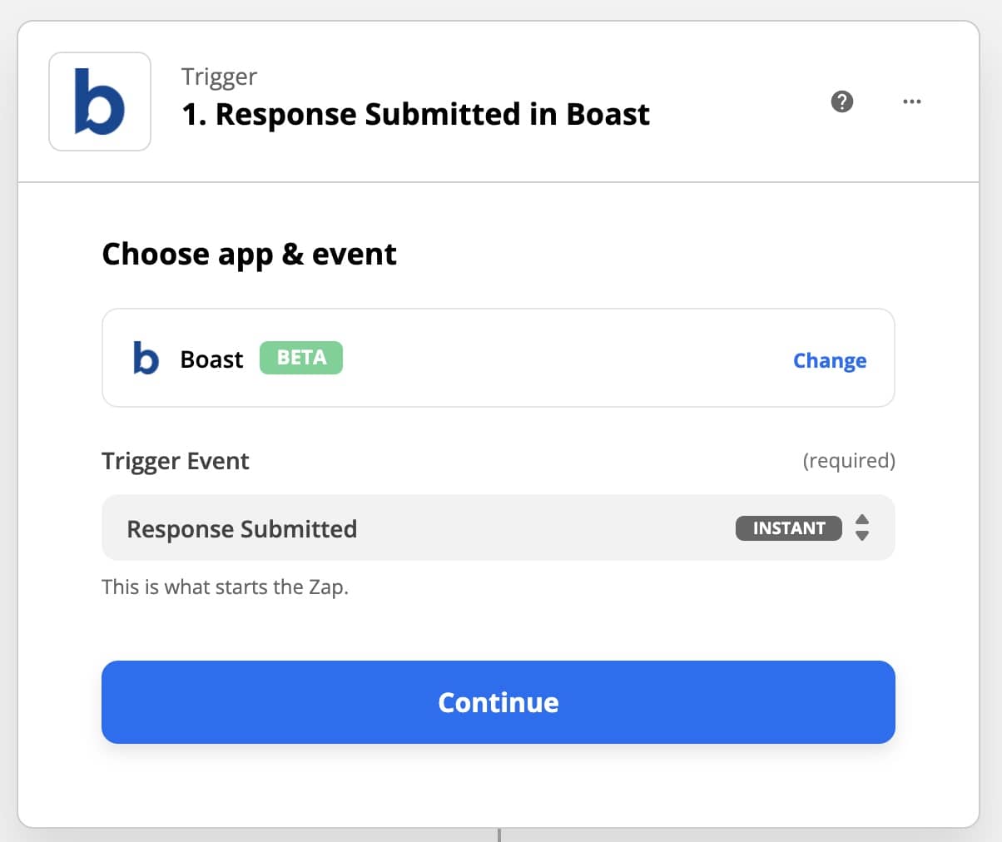Click the Change link for Boast app
Screen dimensions: 1002x842
pyautogui.click(x=829, y=360)
